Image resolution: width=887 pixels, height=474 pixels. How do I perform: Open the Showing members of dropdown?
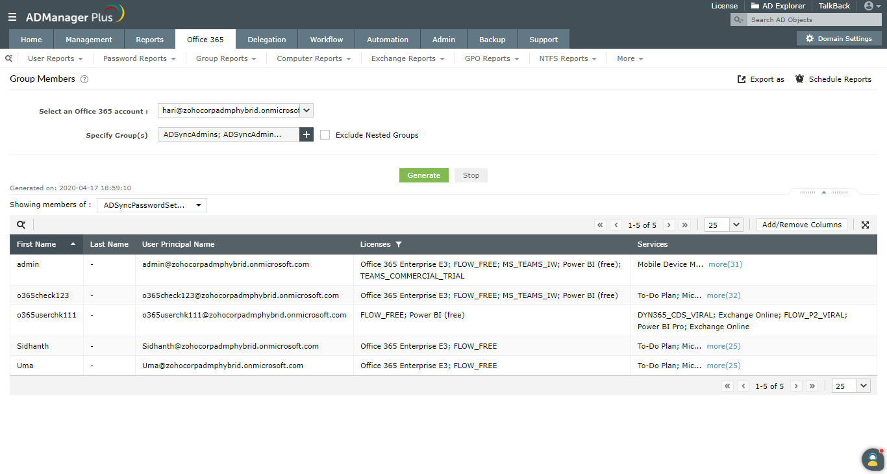(x=152, y=205)
